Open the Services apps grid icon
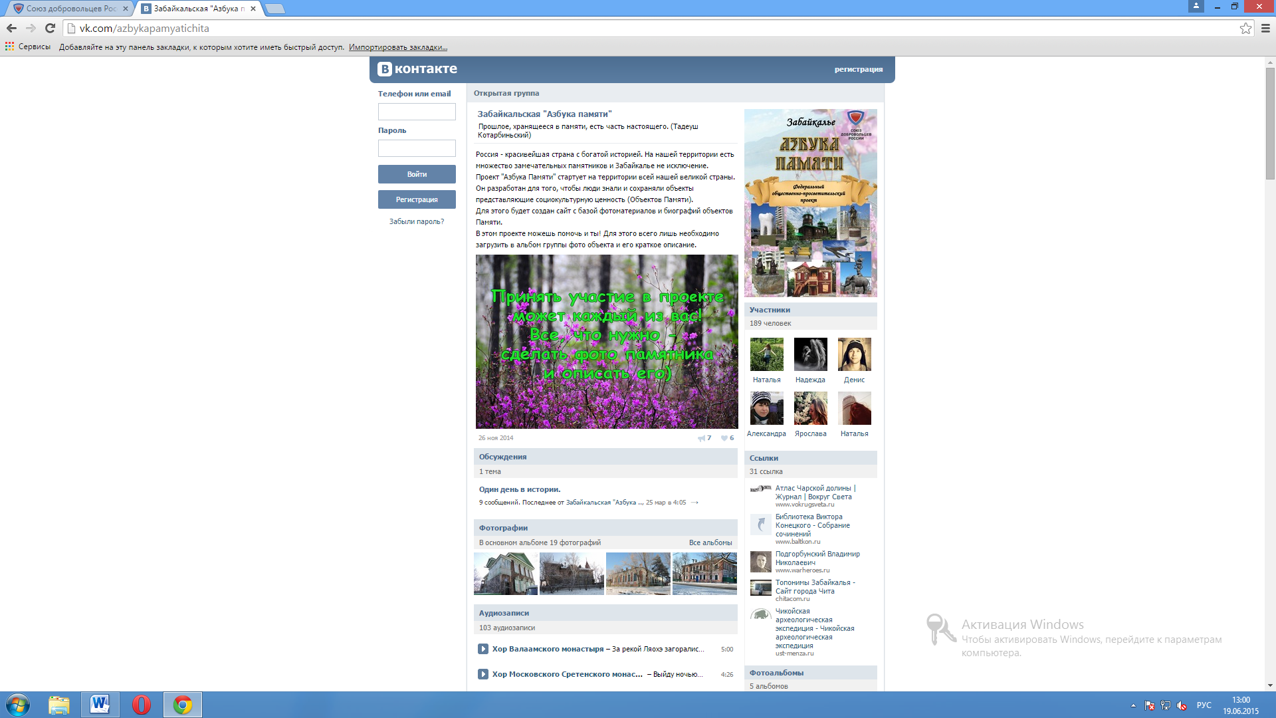The image size is (1276, 718). click(x=9, y=47)
